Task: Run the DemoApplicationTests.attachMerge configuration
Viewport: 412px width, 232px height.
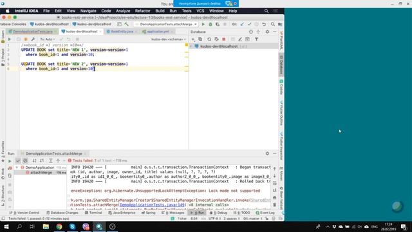Action: pos(203,24)
